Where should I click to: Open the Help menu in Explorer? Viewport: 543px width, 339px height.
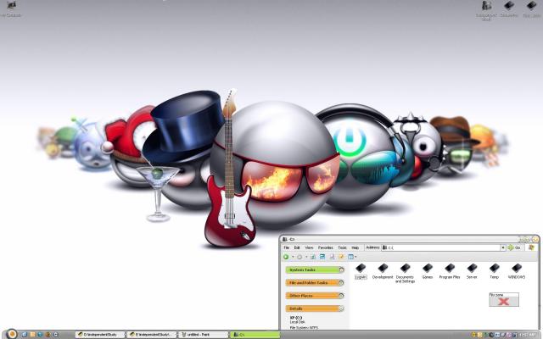pyautogui.click(x=355, y=247)
